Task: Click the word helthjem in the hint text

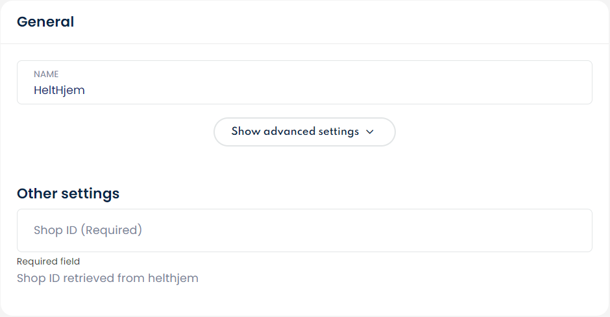Action: coord(173,278)
